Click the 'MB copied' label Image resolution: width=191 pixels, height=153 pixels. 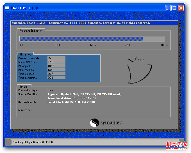pos(24,66)
